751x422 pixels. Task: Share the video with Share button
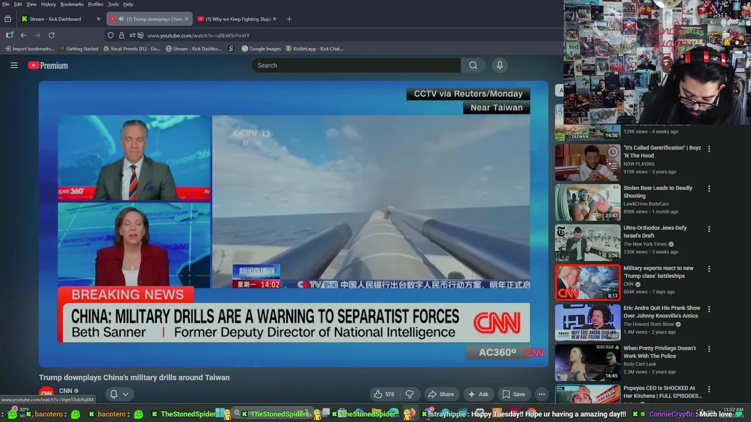441,394
